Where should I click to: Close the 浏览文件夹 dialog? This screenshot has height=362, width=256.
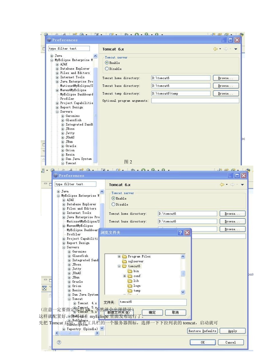(187, 233)
